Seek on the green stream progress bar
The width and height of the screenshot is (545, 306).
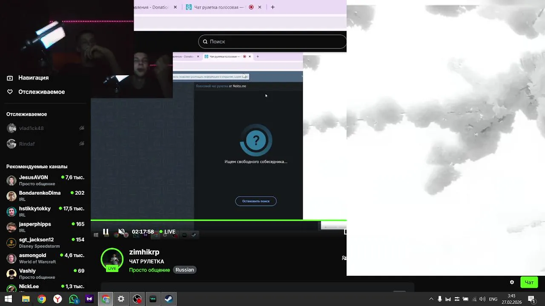point(218,220)
